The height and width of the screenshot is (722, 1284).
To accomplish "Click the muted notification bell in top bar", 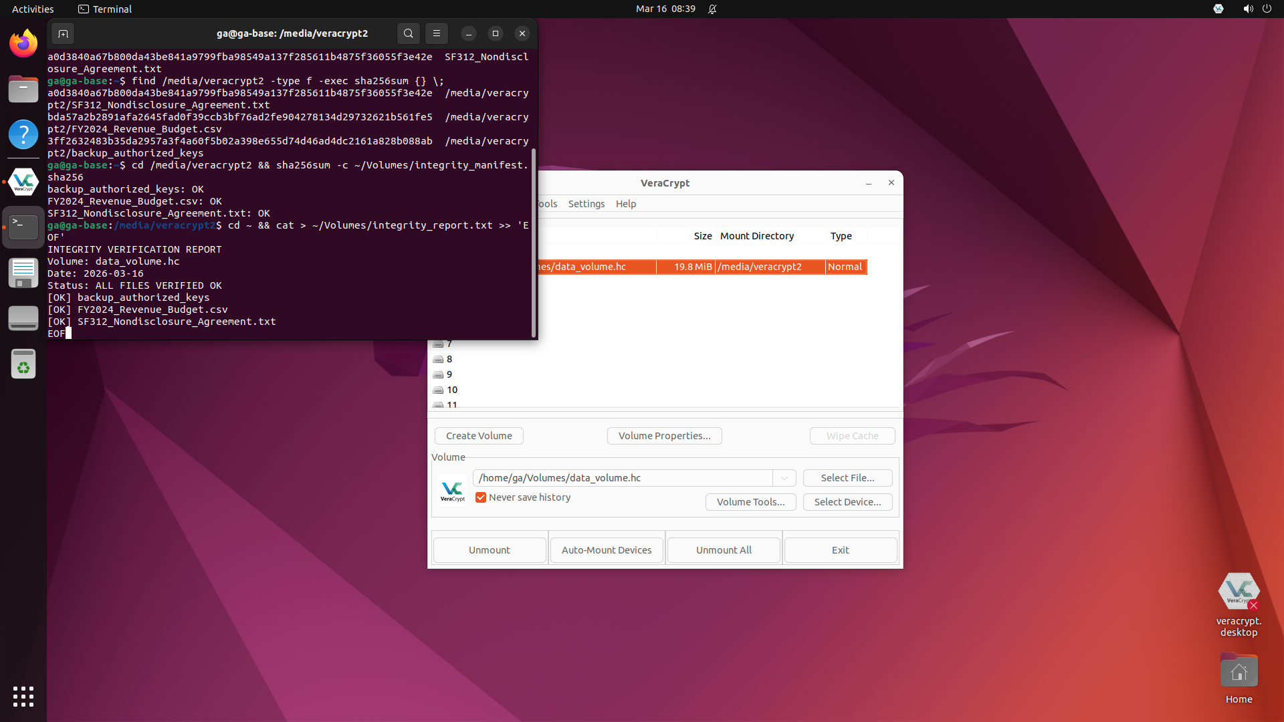I will [712, 9].
